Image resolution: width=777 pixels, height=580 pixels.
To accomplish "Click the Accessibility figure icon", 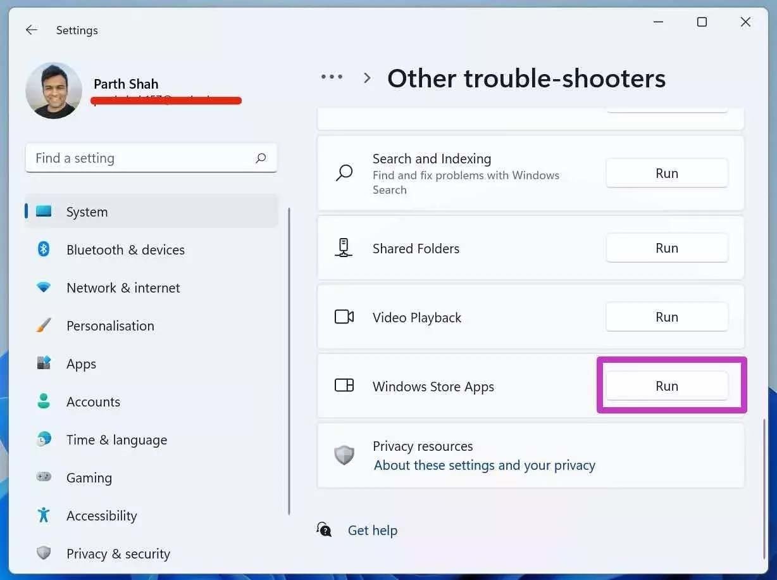I will tap(44, 515).
